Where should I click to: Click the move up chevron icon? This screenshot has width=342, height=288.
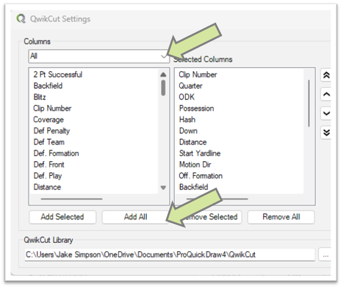click(326, 94)
